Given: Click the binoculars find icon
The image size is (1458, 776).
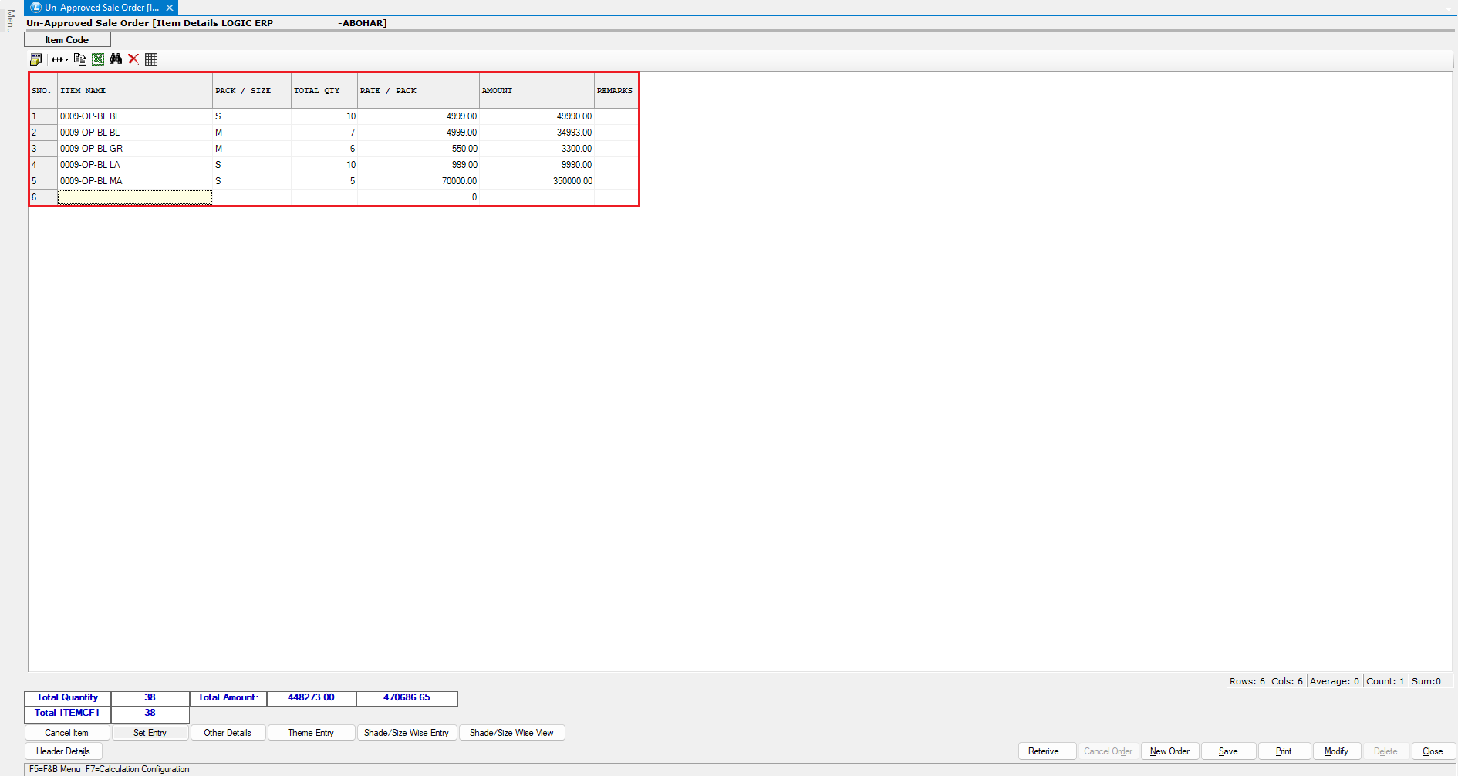Looking at the screenshot, I should pyautogui.click(x=116, y=59).
